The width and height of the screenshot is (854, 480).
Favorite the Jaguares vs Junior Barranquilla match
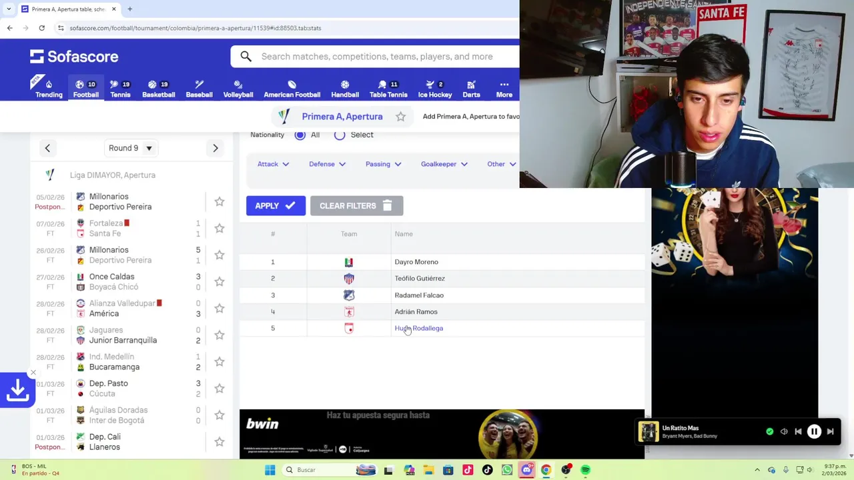pyautogui.click(x=219, y=335)
